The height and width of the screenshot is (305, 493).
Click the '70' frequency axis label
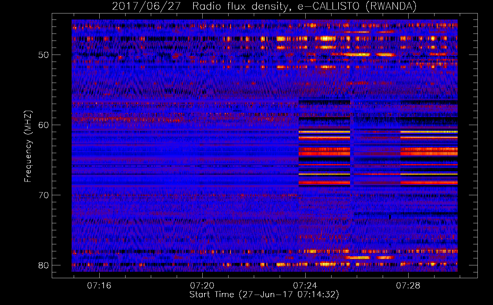[44, 195]
